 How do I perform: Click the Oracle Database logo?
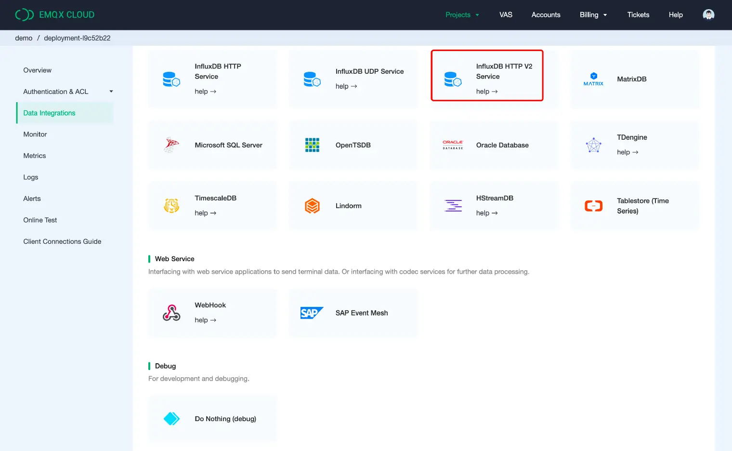[x=453, y=145]
